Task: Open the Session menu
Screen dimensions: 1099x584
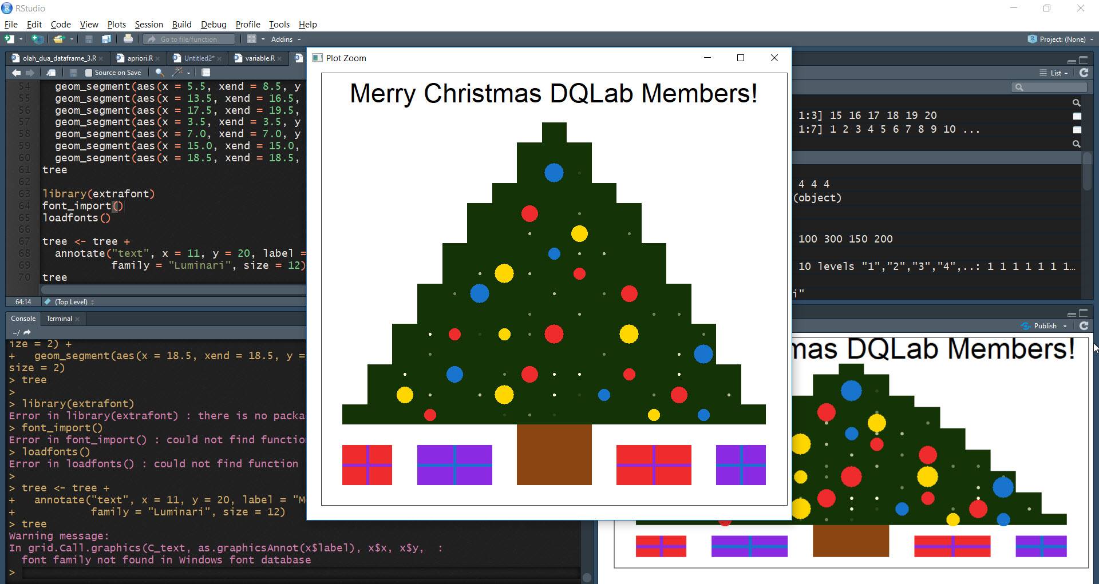Action: click(149, 24)
